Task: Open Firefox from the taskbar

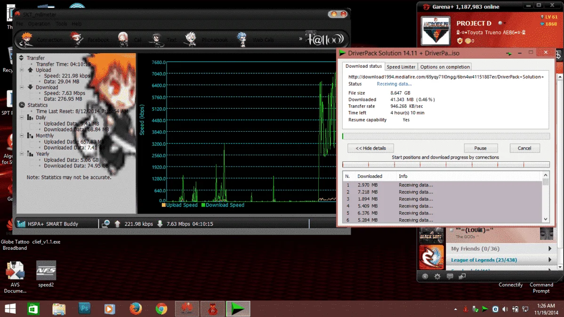Action: 136,309
